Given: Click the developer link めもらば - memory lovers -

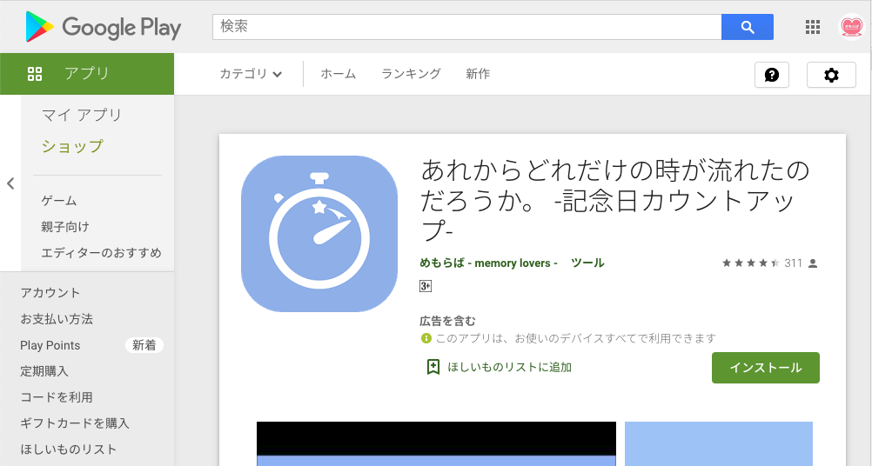Looking at the screenshot, I should [x=489, y=263].
